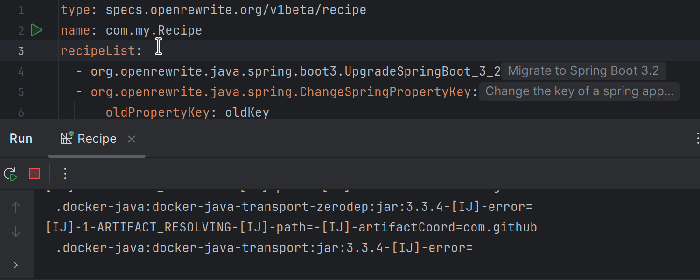The image size is (700, 280).
Task: Click the Recipe tab's run configuration icon
Action: [x=67, y=138]
